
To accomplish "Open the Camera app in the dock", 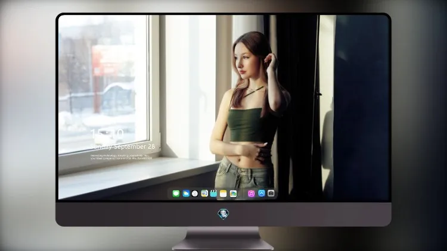I will pos(271,193).
